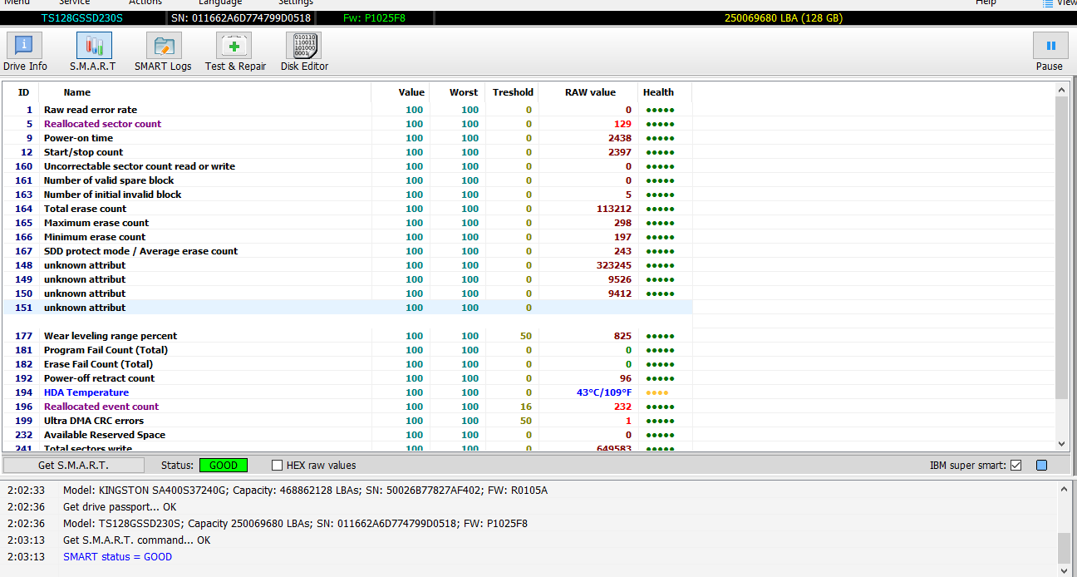Click the 'Get drive passport... OK' log entry
This screenshot has width=1077, height=577.
pyautogui.click(x=120, y=507)
